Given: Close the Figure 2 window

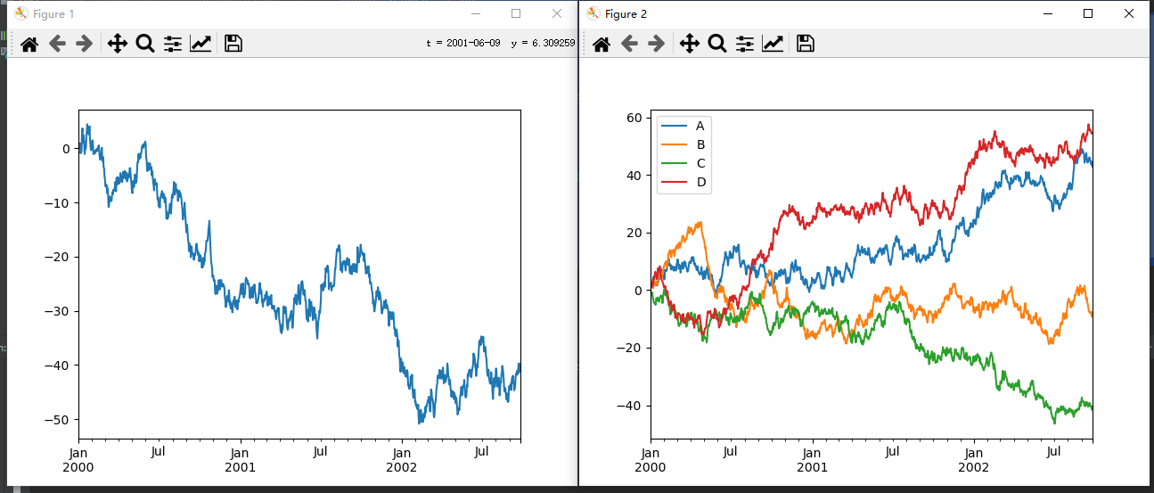Looking at the screenshot, I should 1129,13.
